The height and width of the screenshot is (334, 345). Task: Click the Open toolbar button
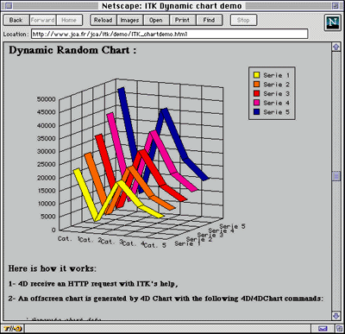(x=156, y=20)
